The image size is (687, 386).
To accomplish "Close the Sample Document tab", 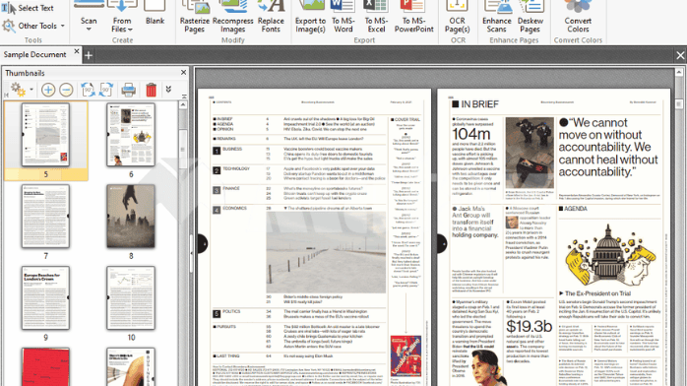I will coord(77,52).
